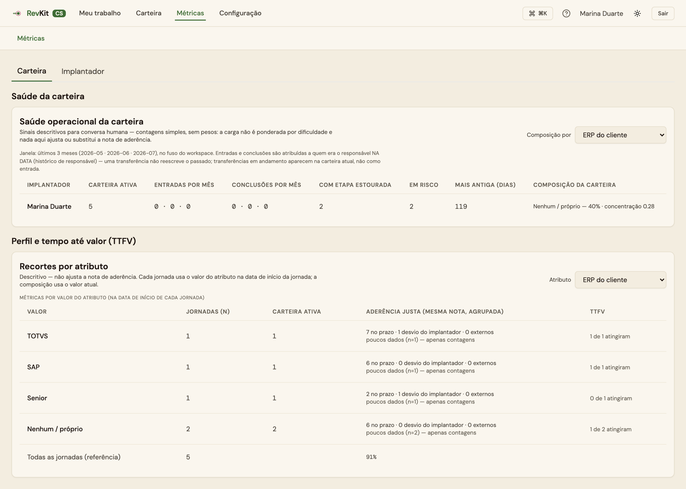Click the RevKit logo icon
Screen dimensions: 686x489
pyautogui.click(x=17, y=13)
